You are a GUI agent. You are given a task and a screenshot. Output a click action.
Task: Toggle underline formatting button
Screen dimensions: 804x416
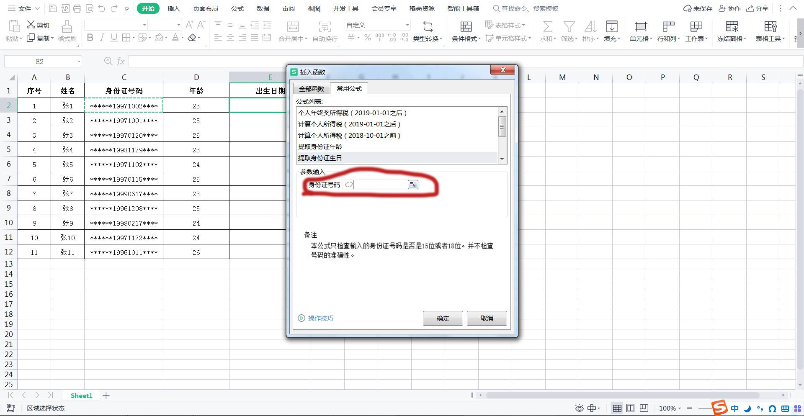click(113, 38)
